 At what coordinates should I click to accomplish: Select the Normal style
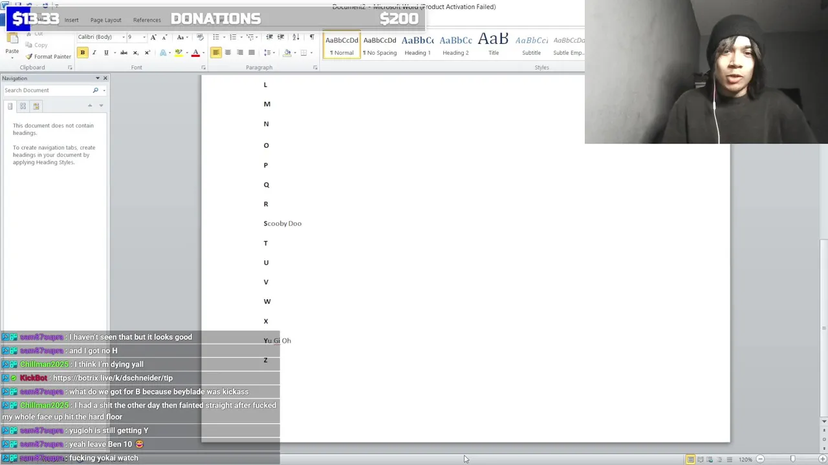[342, 45]
